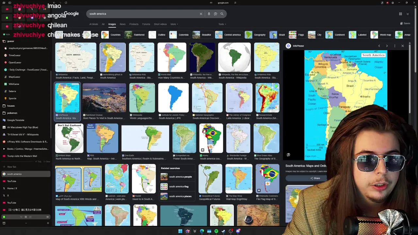Open the More search categories dropdown
This screenshot has width=418, height=235.
pyautogui.click(x=174, y=24)
